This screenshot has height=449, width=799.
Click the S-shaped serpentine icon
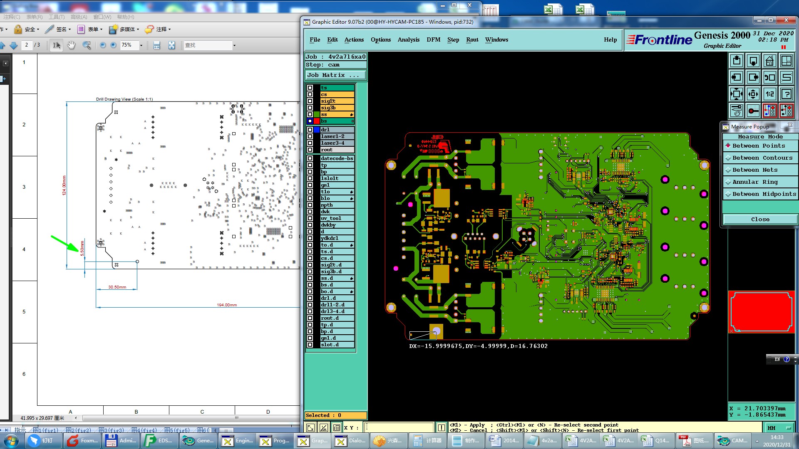pos(787,77)
